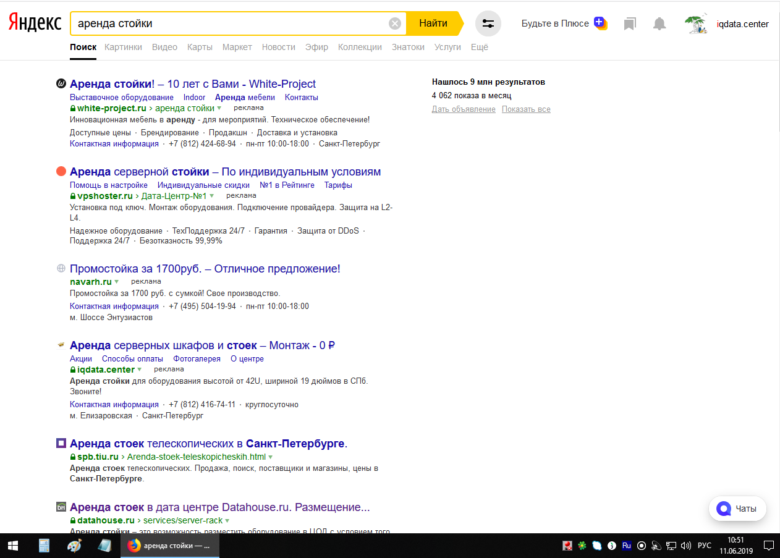The image size is (780, 558).
Task: Click White-Project result favicon
Action: coord(61,84)
